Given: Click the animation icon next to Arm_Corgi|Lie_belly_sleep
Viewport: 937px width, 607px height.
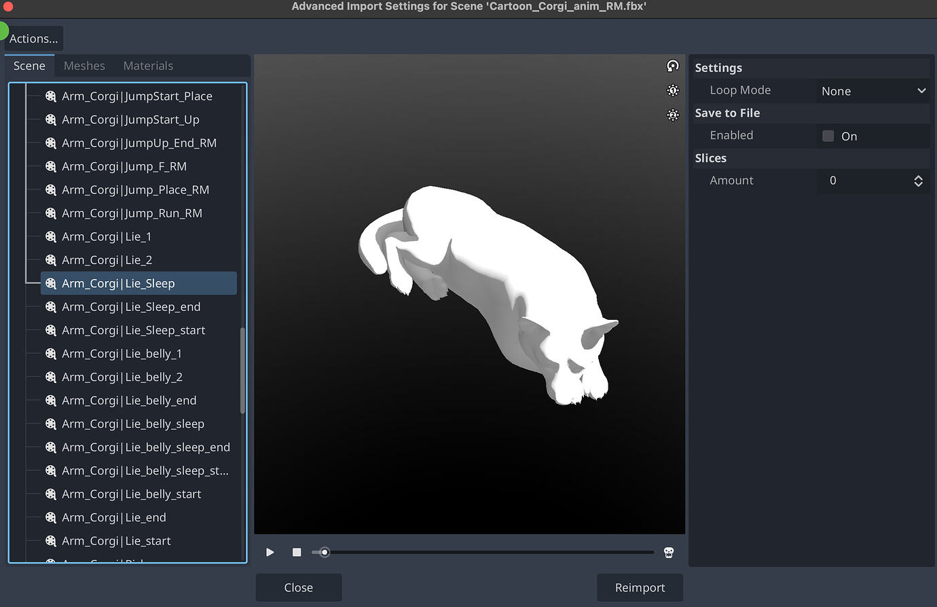Looking at the screenshot, I should coord(51,423).
